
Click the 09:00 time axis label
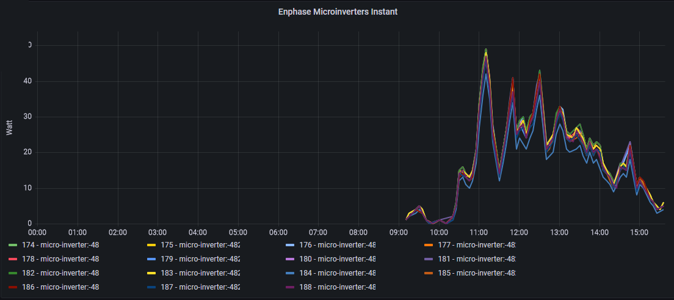tap(399, 232)
